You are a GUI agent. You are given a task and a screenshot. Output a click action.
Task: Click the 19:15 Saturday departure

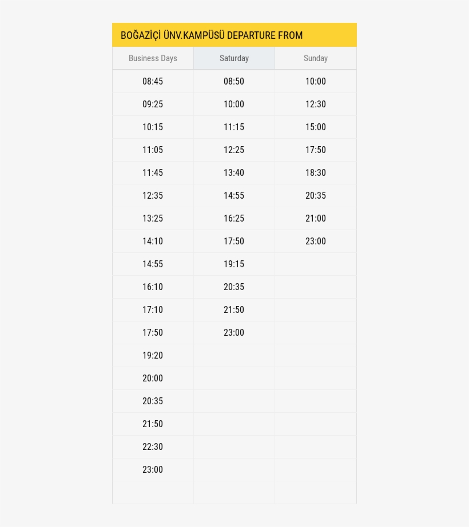pos(234,264)
